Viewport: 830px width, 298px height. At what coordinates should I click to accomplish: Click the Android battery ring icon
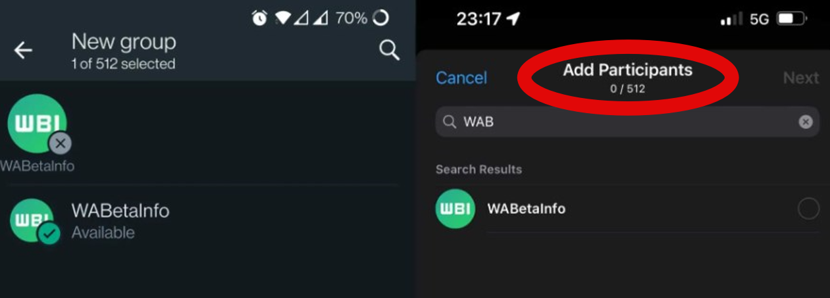[380, 18]
